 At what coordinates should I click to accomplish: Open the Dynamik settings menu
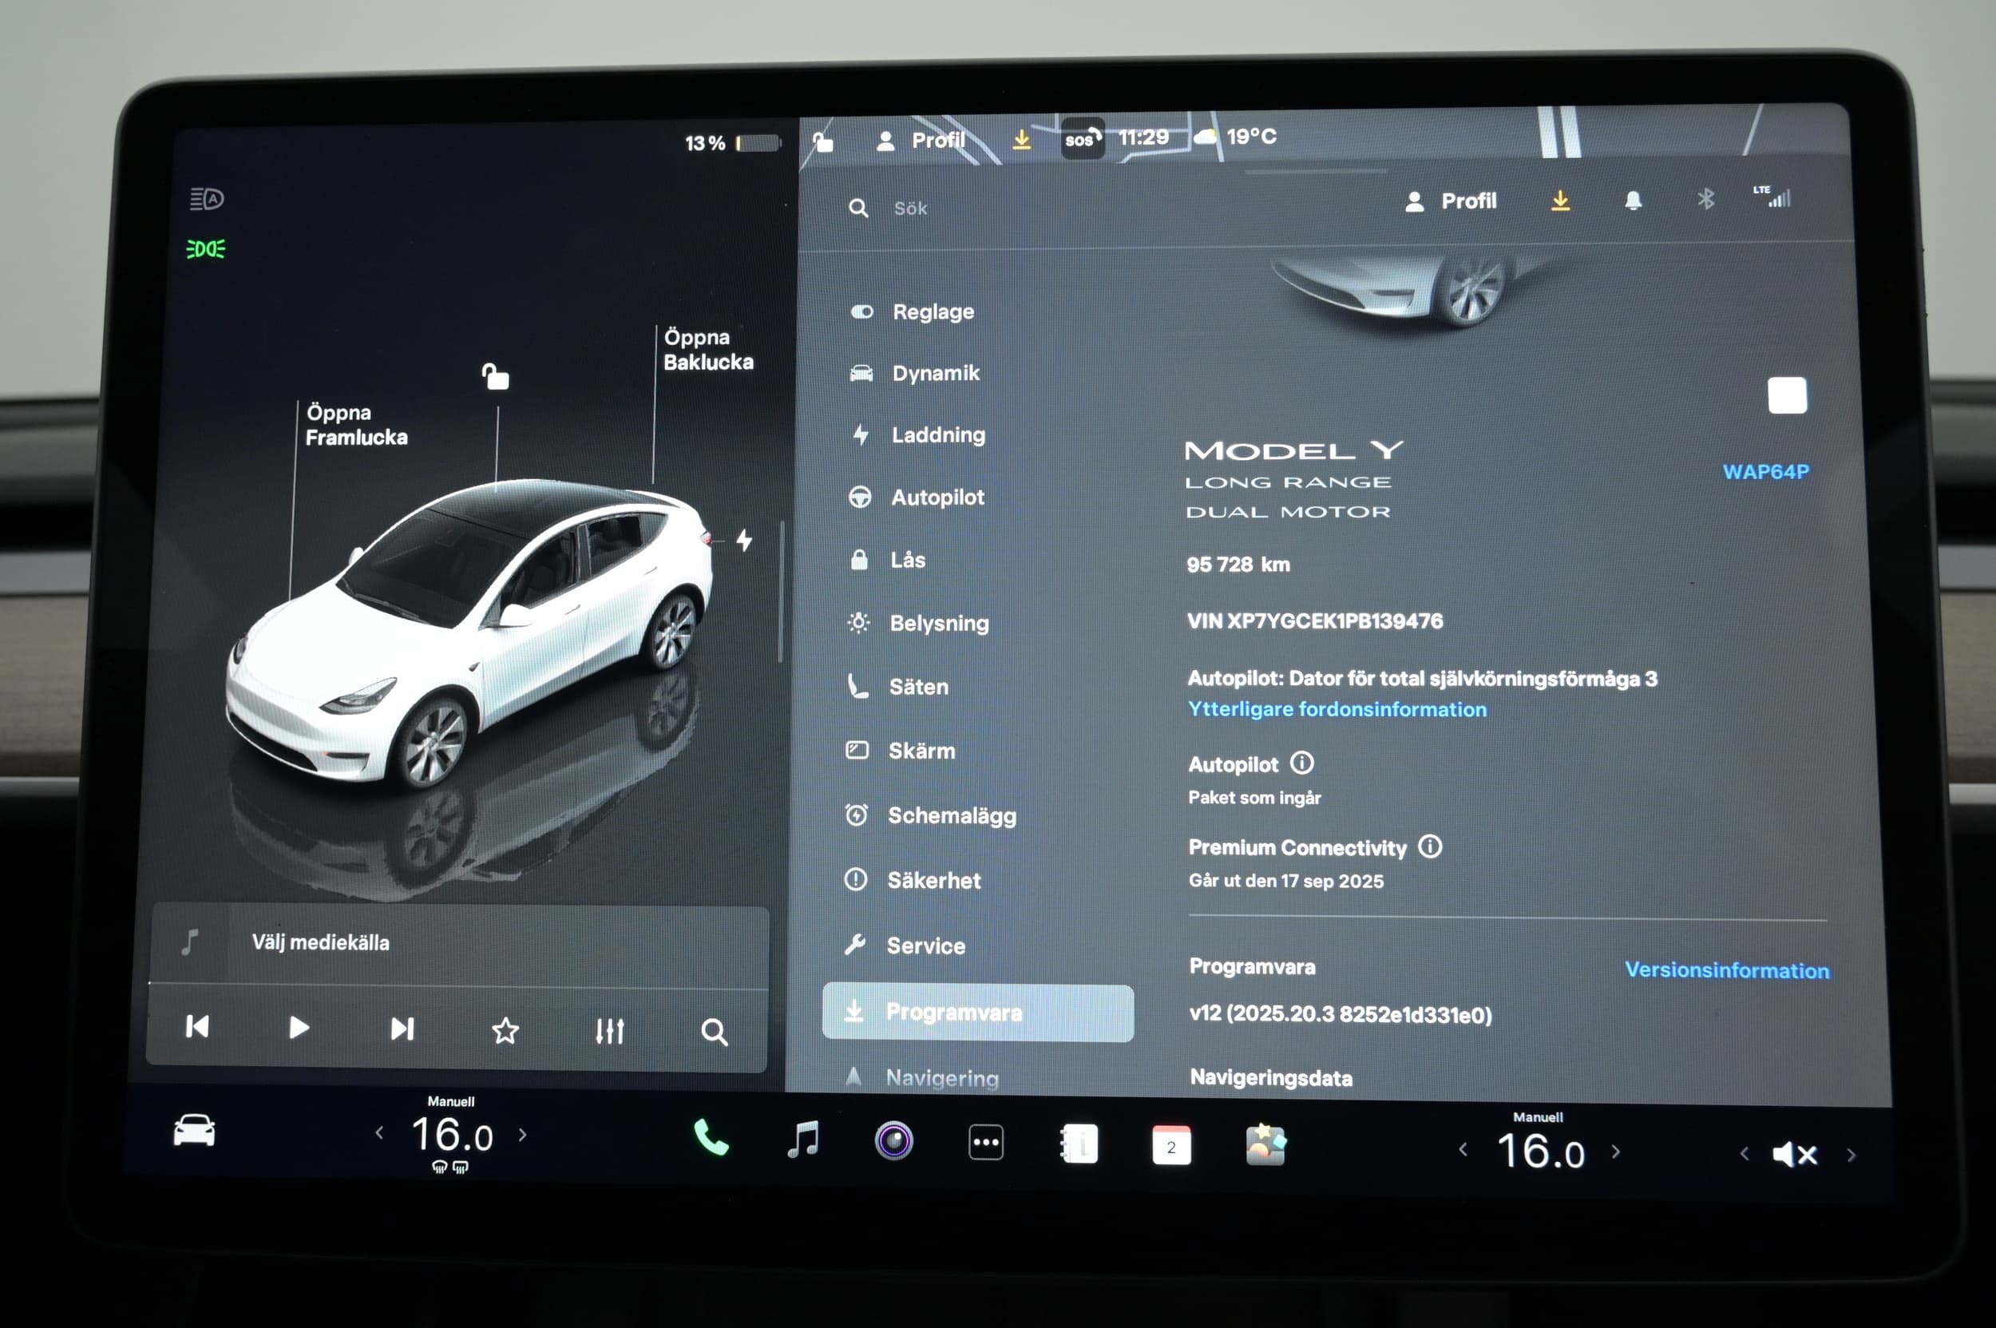[916, 374]
